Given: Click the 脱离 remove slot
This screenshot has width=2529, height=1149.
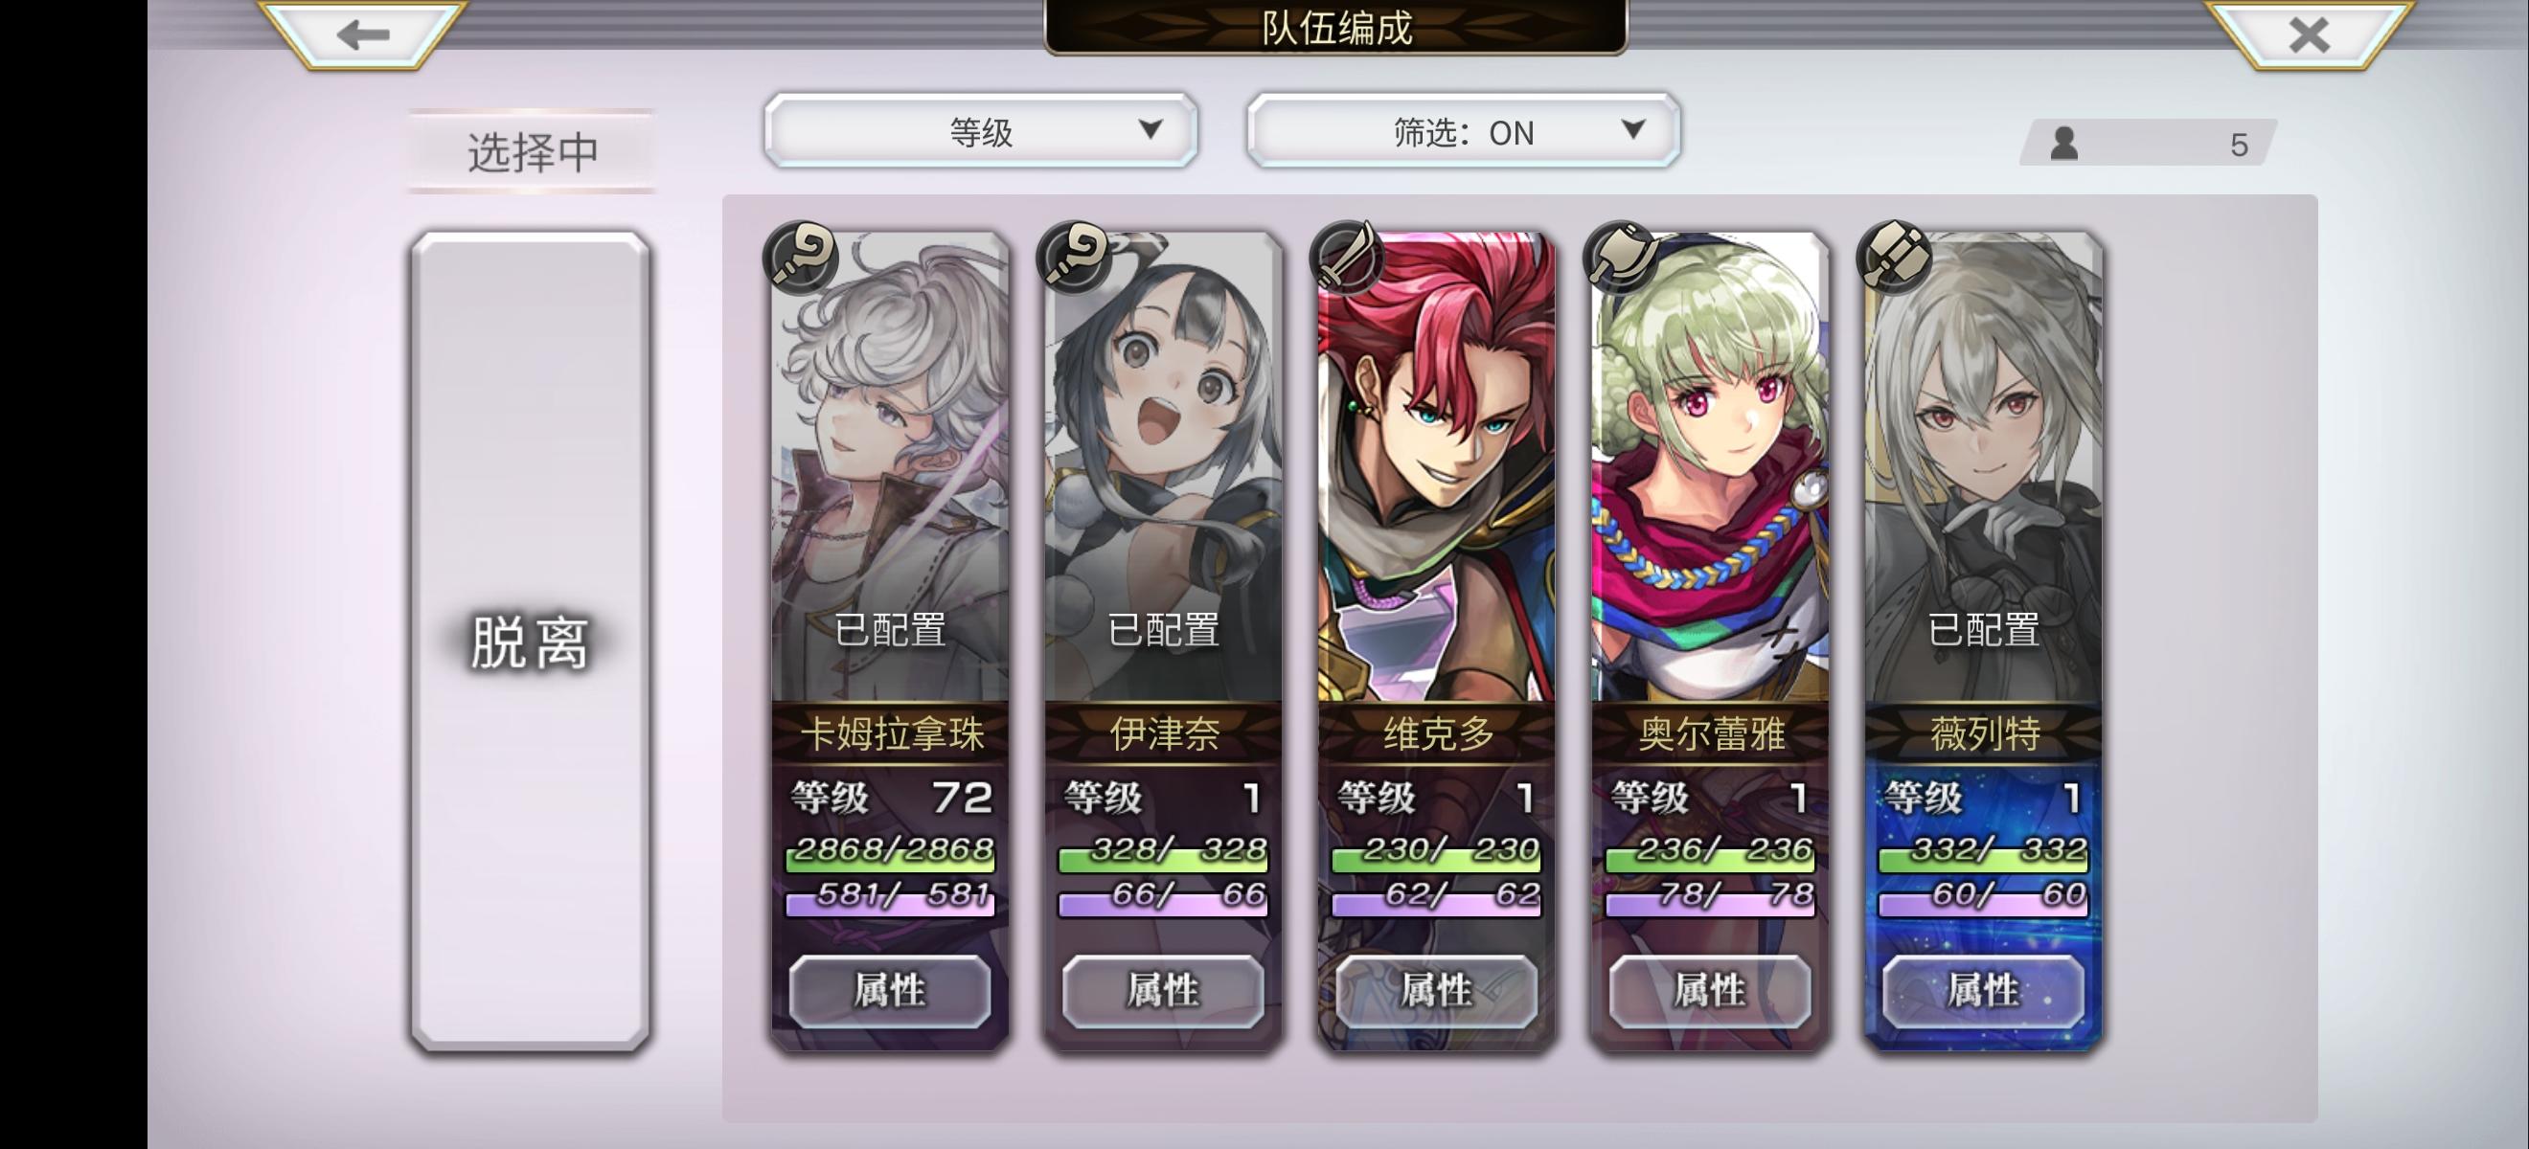Looking at the screenshot, I should tap(530, 642).
